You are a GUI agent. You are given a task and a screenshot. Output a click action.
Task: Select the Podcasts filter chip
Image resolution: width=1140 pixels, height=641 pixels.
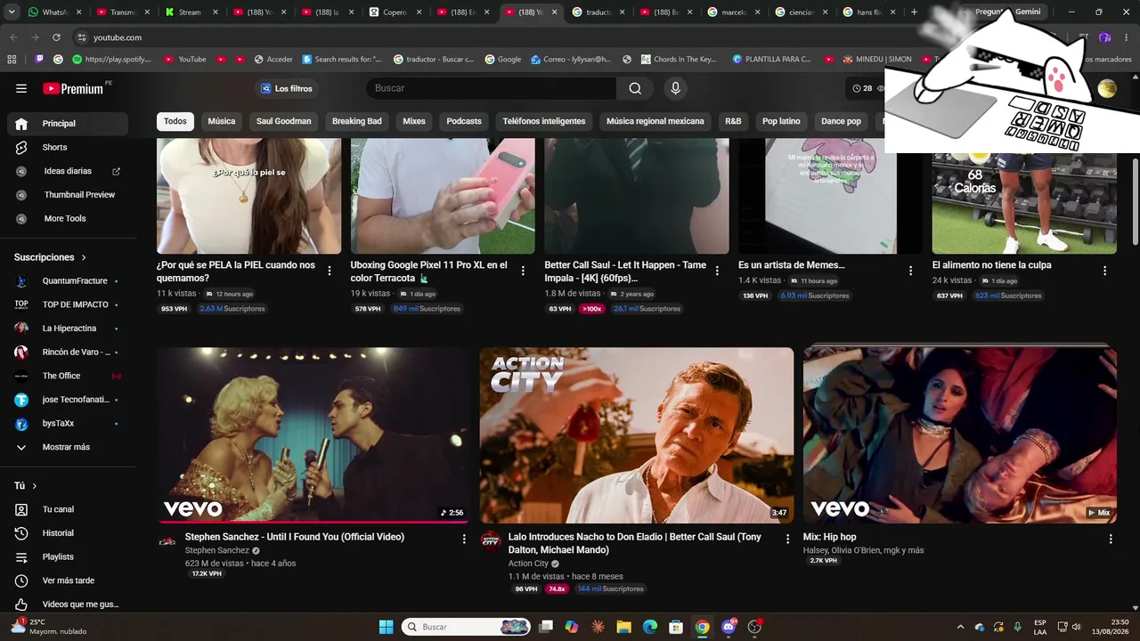click(464, 121)
